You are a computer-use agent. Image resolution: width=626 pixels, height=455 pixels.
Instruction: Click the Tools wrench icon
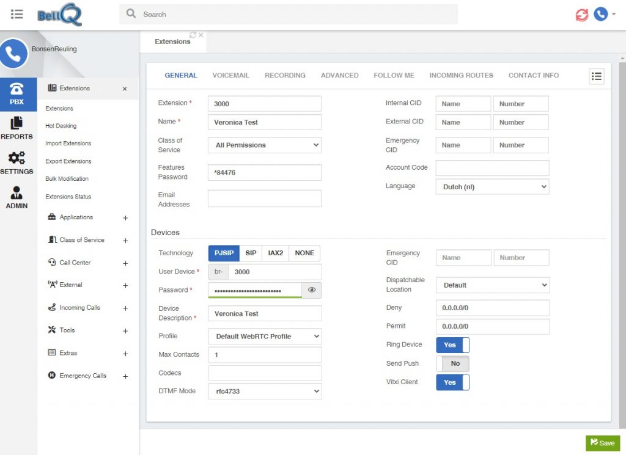click(52, 330)
